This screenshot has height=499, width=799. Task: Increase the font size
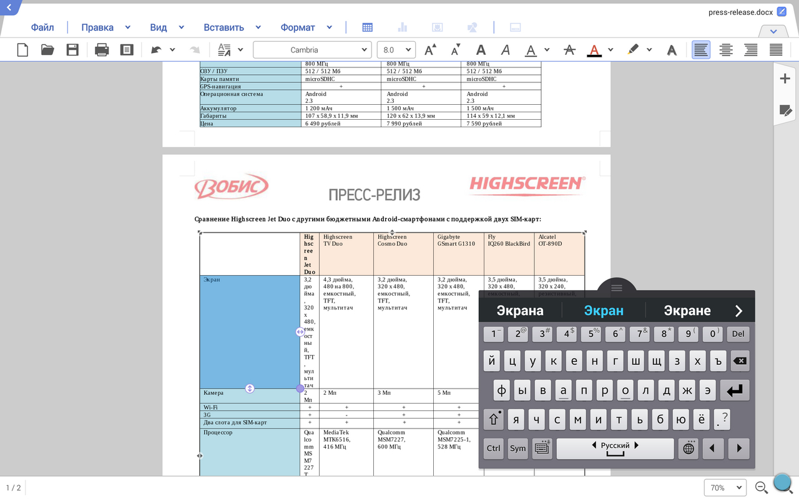431,50
